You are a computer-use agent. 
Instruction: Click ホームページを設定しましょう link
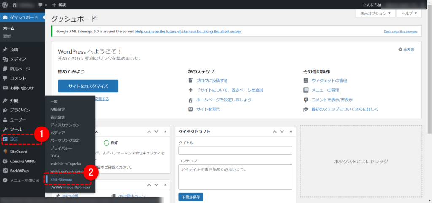pyautogui.click(x=224, y=100)
